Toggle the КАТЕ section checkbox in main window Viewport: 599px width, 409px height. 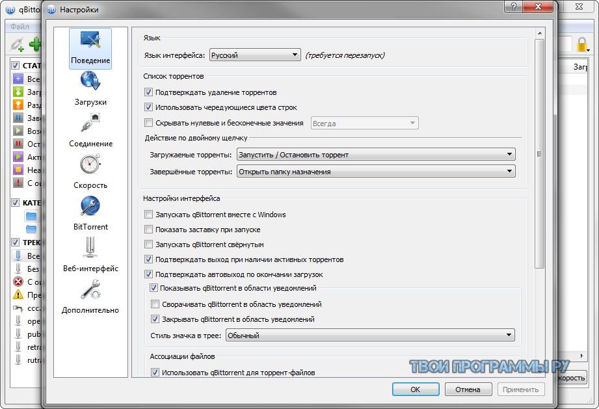(15, 202)
